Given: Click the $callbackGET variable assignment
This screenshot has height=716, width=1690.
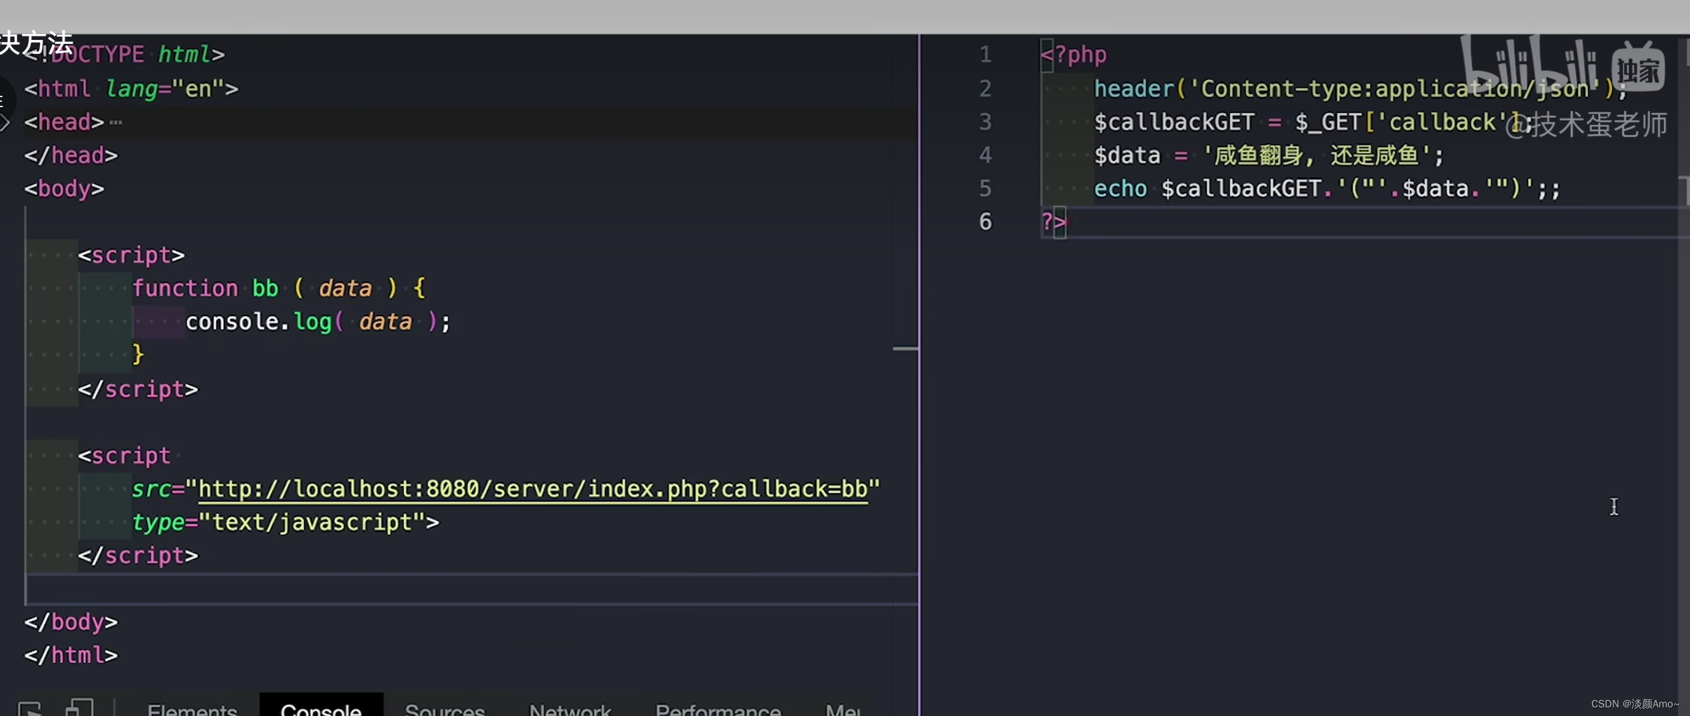Looking at the screenshot, I should point(1313,122).
